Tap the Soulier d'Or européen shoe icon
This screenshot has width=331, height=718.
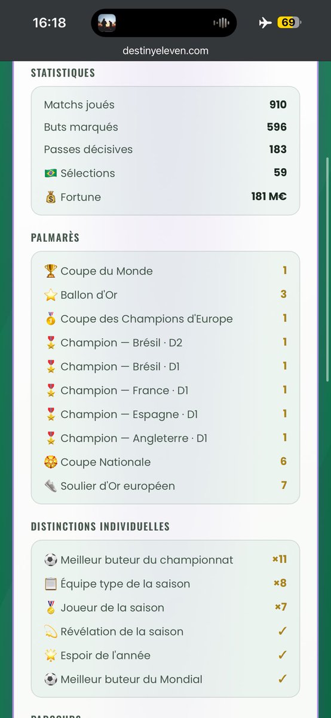click(50, 486)
